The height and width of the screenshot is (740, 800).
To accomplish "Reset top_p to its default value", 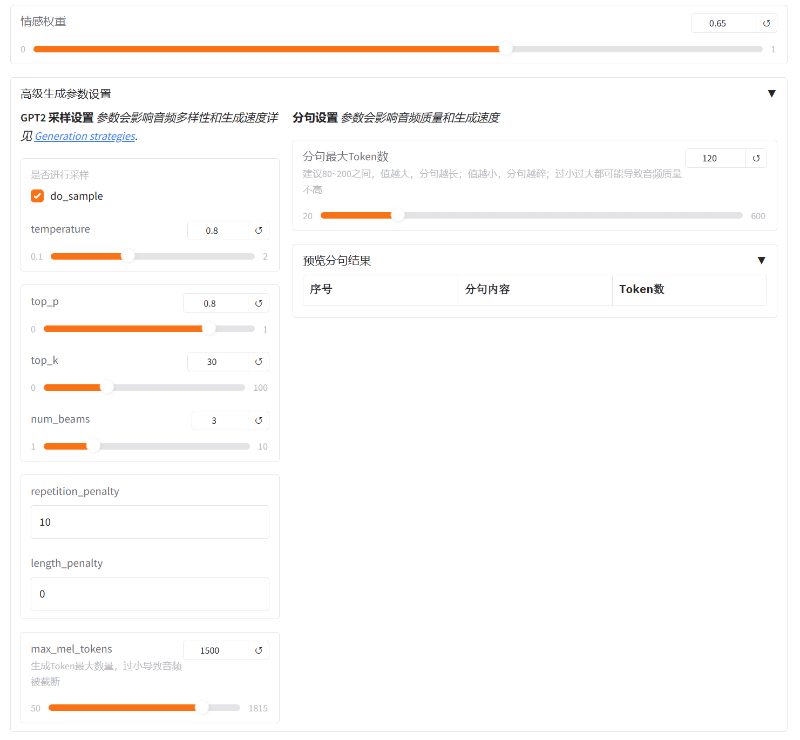I will 259,303.
